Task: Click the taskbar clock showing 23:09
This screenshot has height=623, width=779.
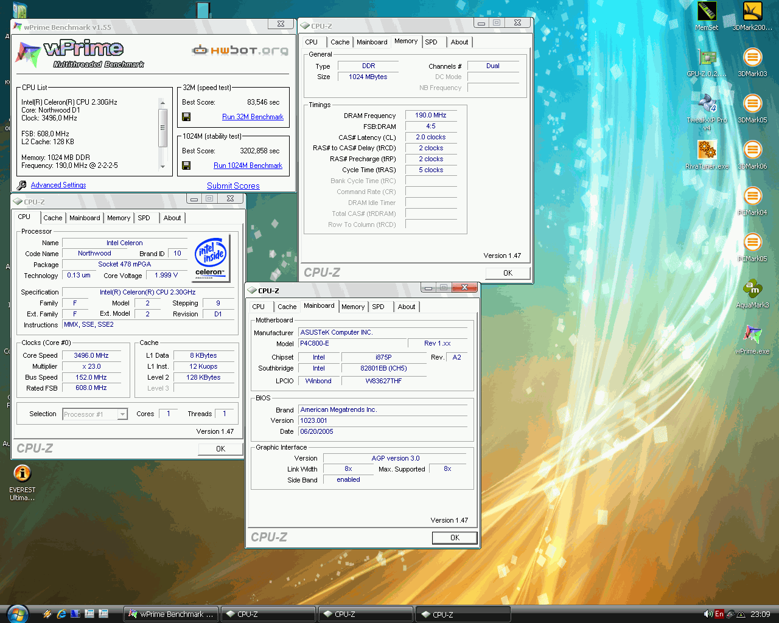Action: tap(760, 614)
